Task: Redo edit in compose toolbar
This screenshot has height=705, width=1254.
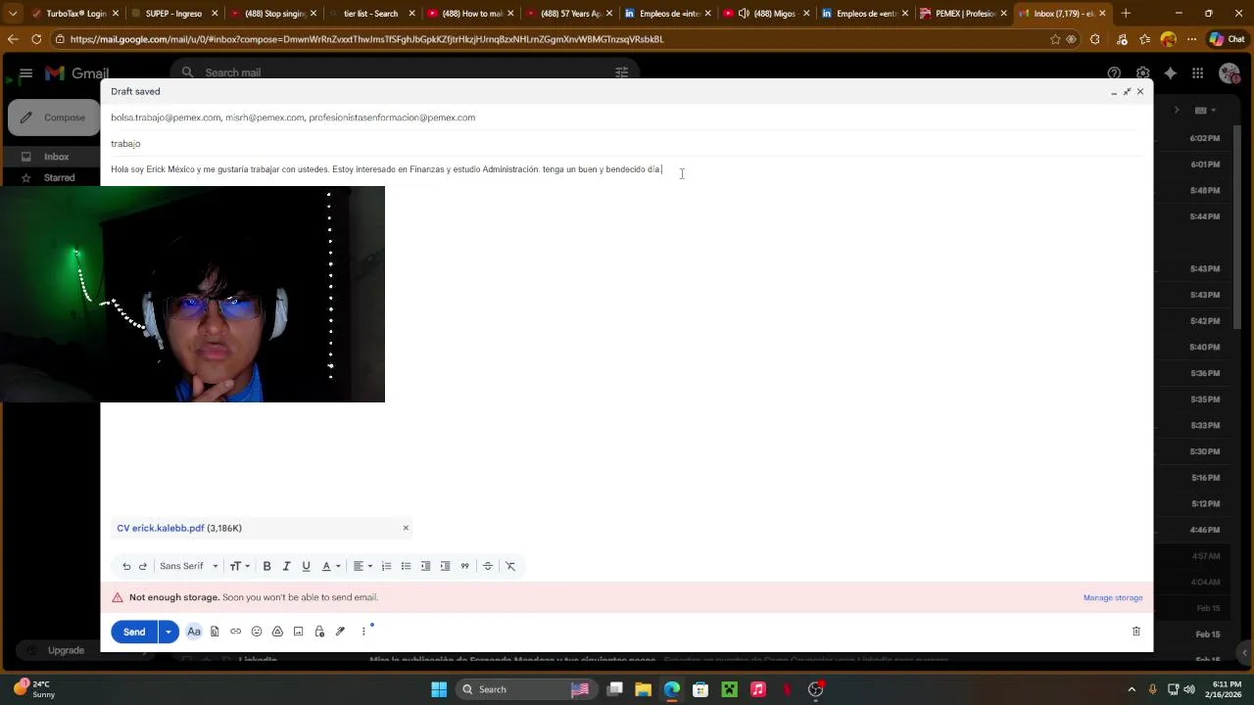Action: tap(143, 566)
